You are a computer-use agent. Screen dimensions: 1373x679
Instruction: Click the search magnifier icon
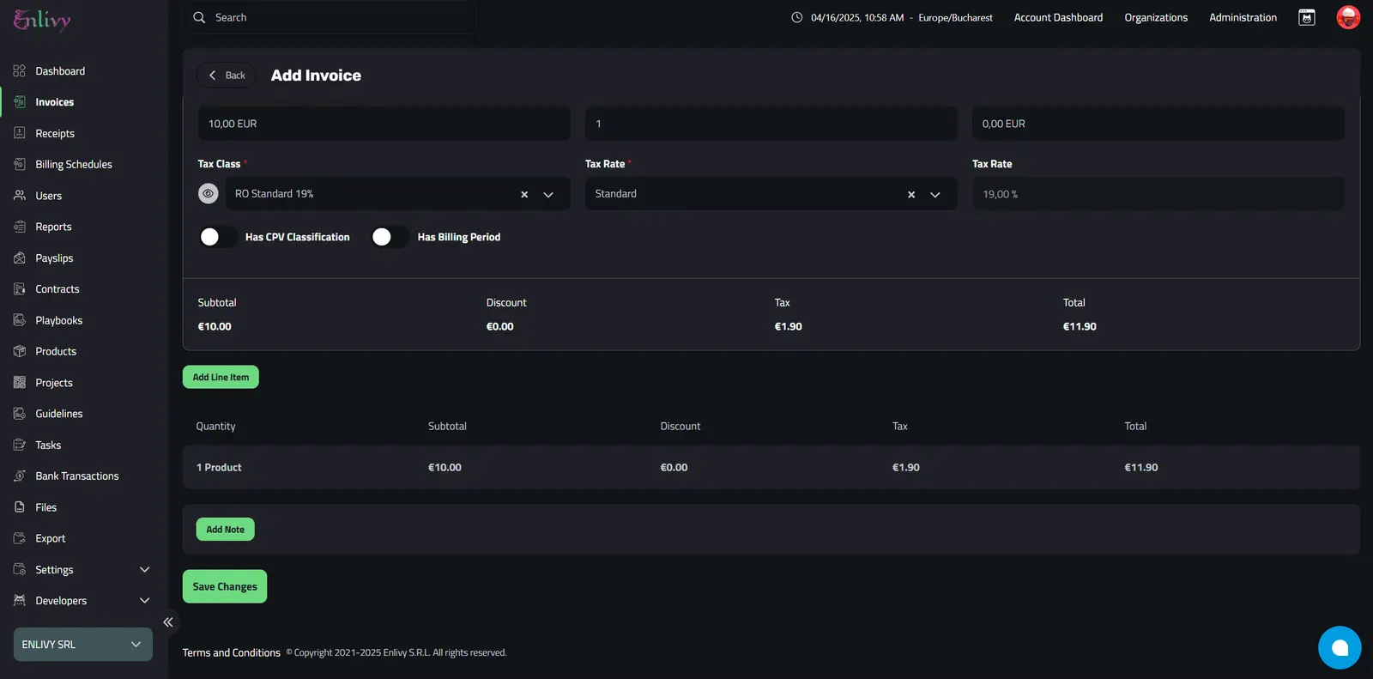pyautogui.click(x=199, y=17)
